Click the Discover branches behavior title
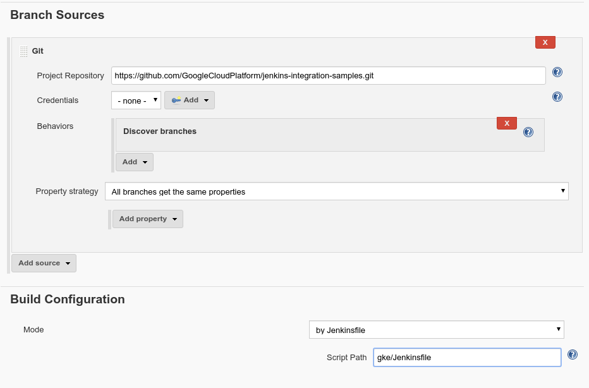The image size is (589, 388). point(160,131)
